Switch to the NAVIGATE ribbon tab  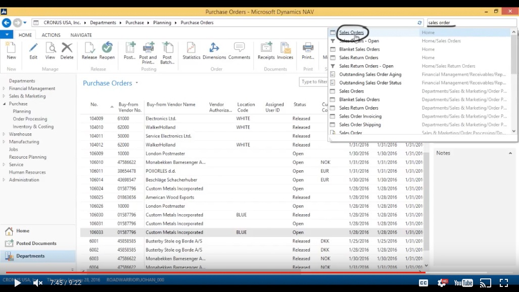[81, 35]
